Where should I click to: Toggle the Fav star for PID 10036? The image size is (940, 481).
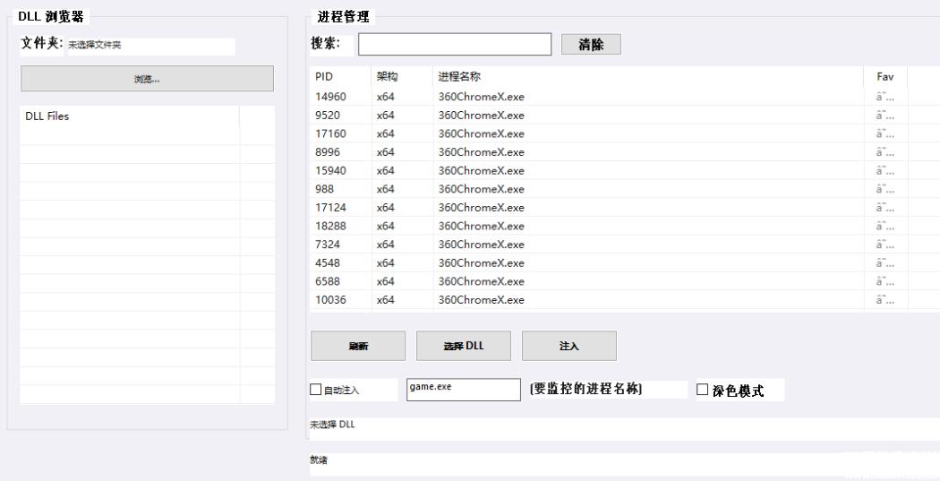tap(885, 300)
